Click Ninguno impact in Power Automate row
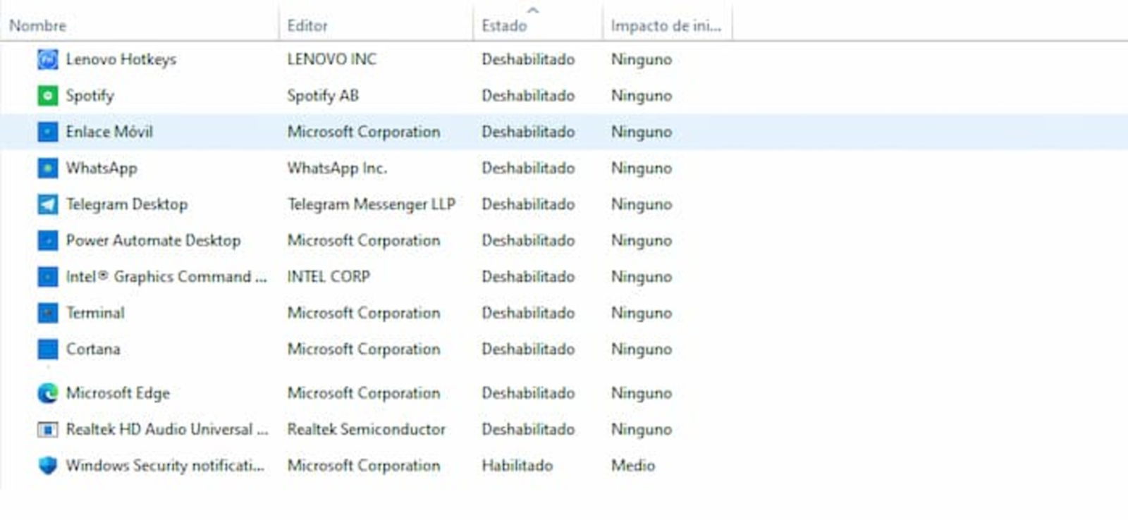The height and width of the screenshot is (520, 1128). [x=641, y=240]
